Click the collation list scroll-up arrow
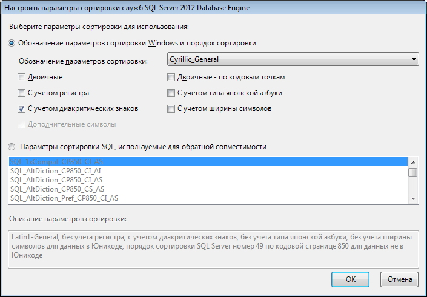Viewport: 427px width, 297px height. (413, 162)
